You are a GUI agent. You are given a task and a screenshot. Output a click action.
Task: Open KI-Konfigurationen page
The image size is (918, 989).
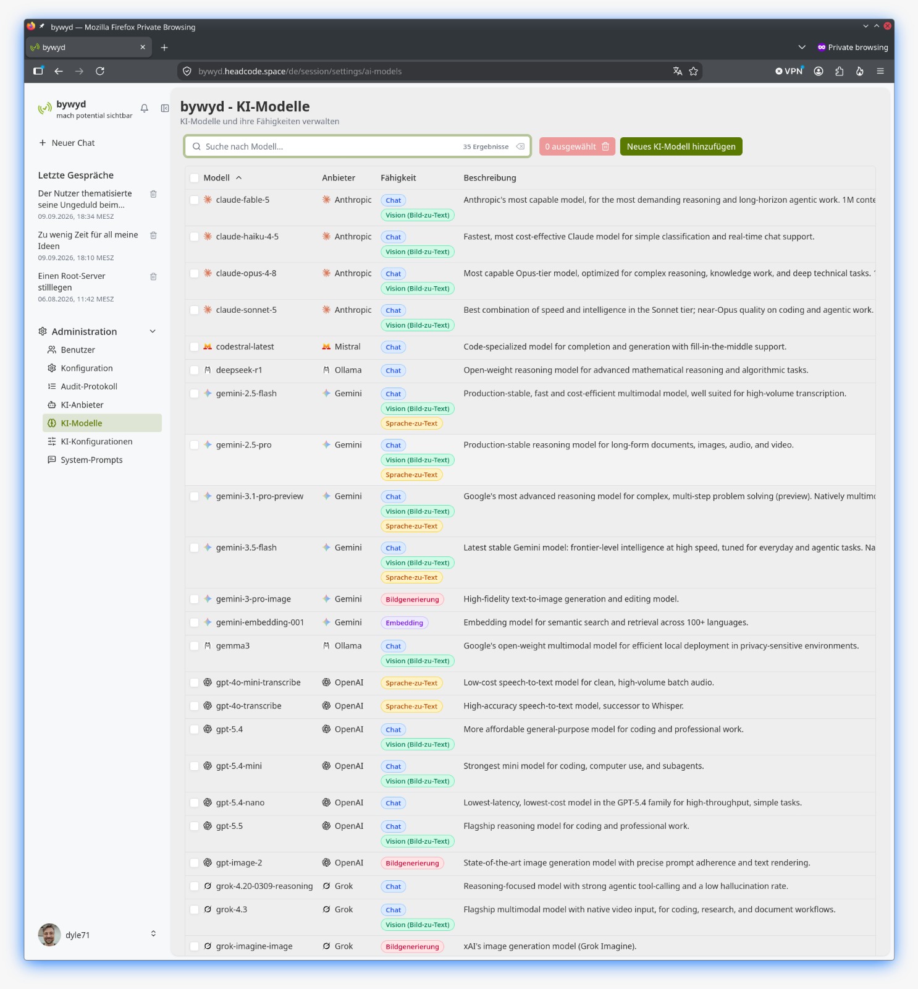(x=102, y=441)
